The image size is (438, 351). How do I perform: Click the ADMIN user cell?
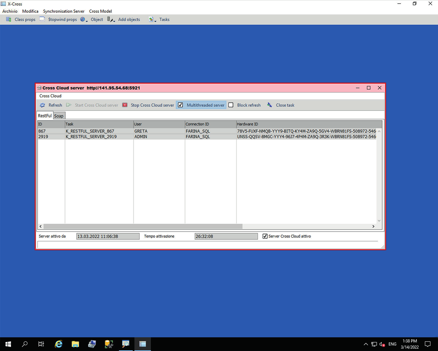(x=159, y=137)
